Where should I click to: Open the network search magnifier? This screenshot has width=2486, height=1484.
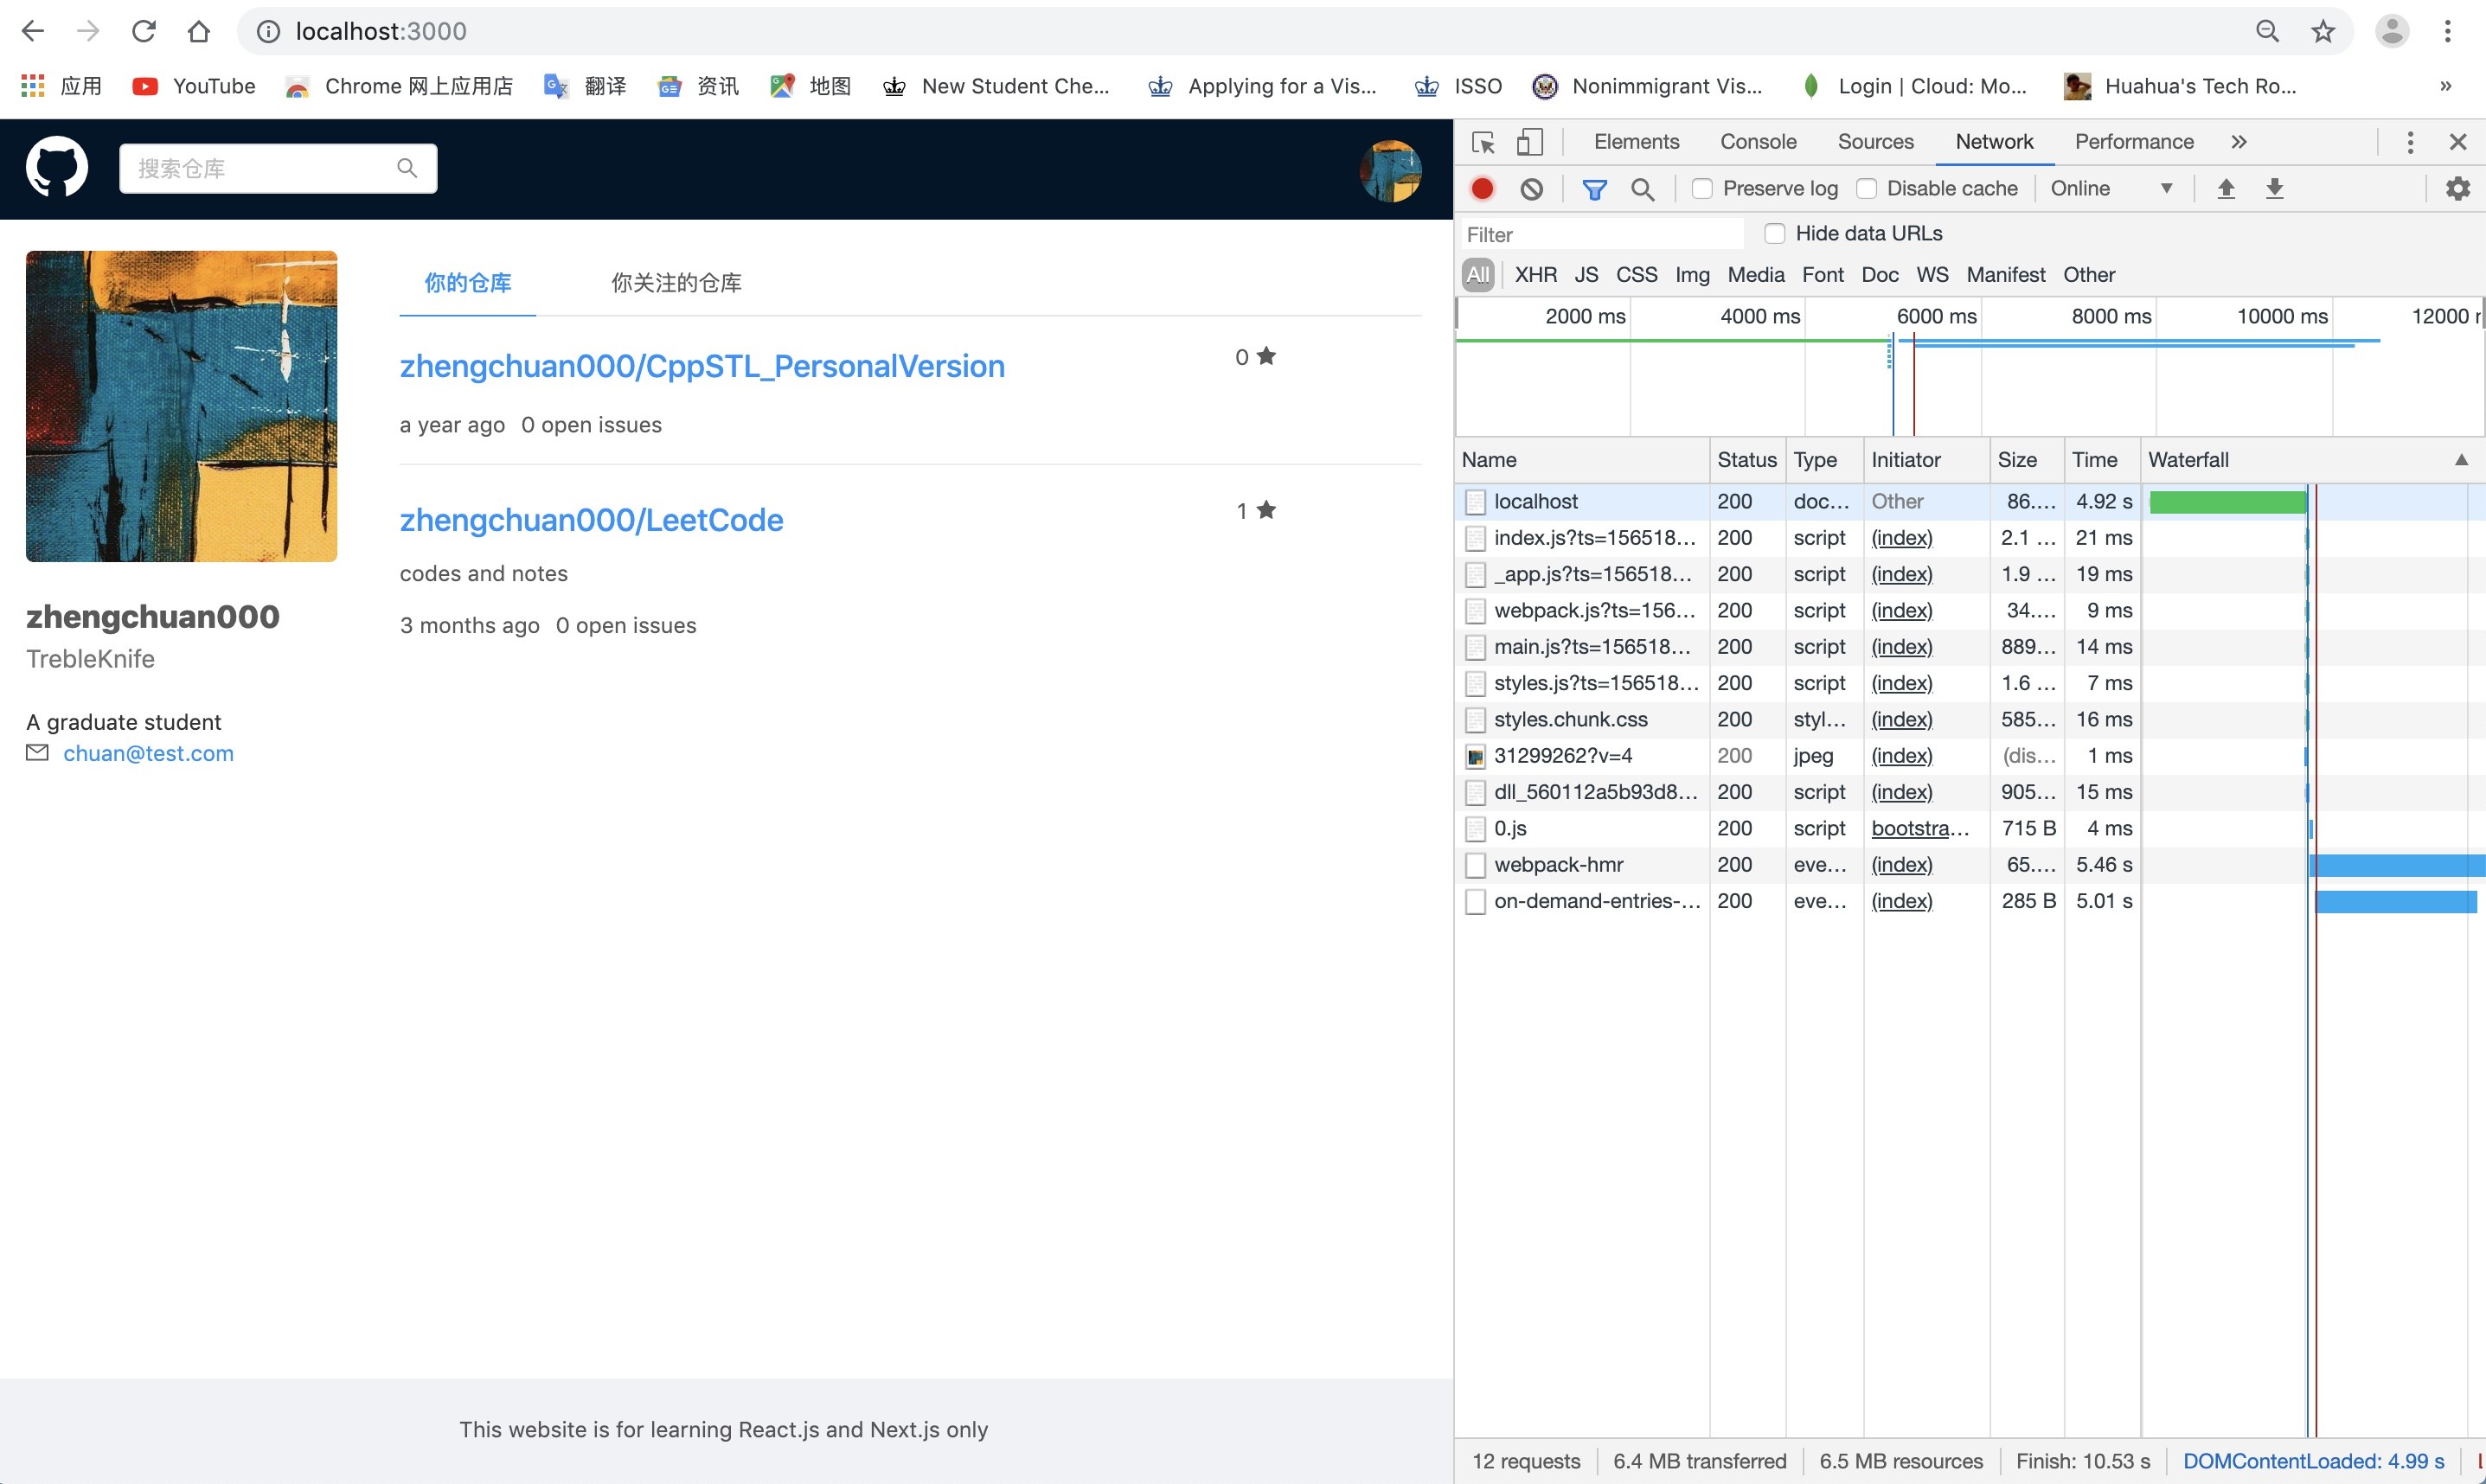(x=1642, y=188)
